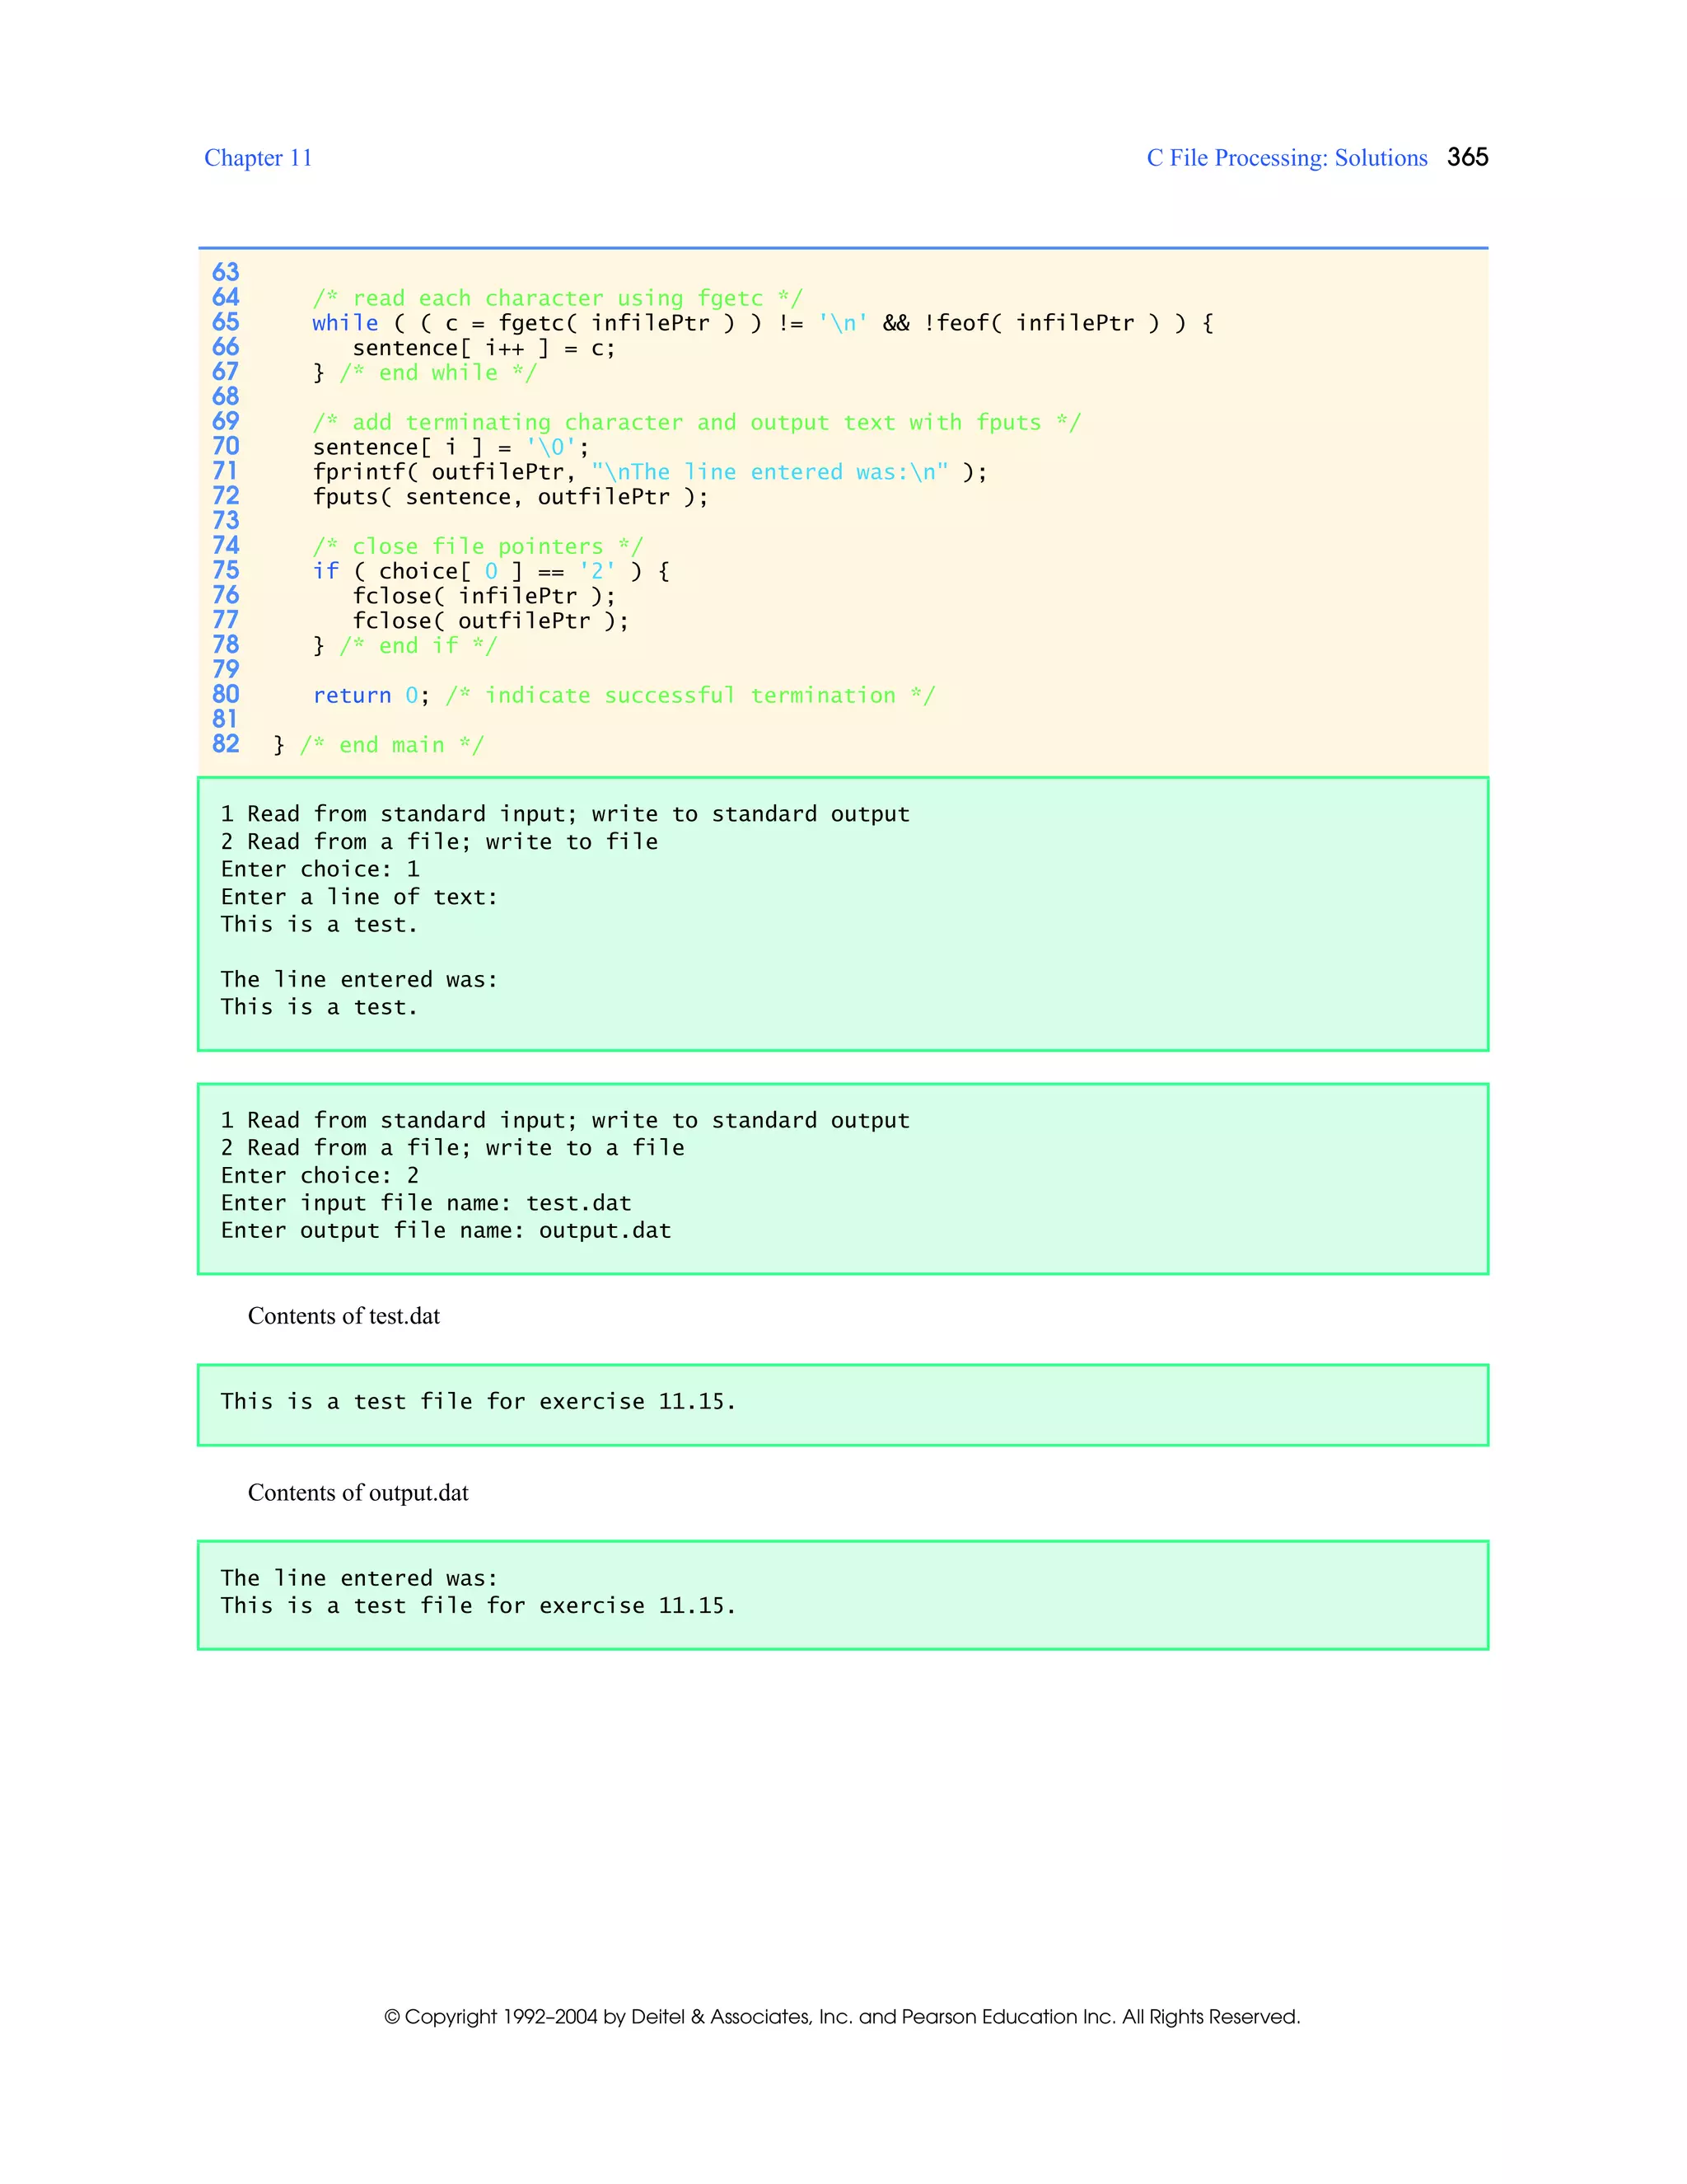Click 'C File Processing: Solutions' header

1287,158
